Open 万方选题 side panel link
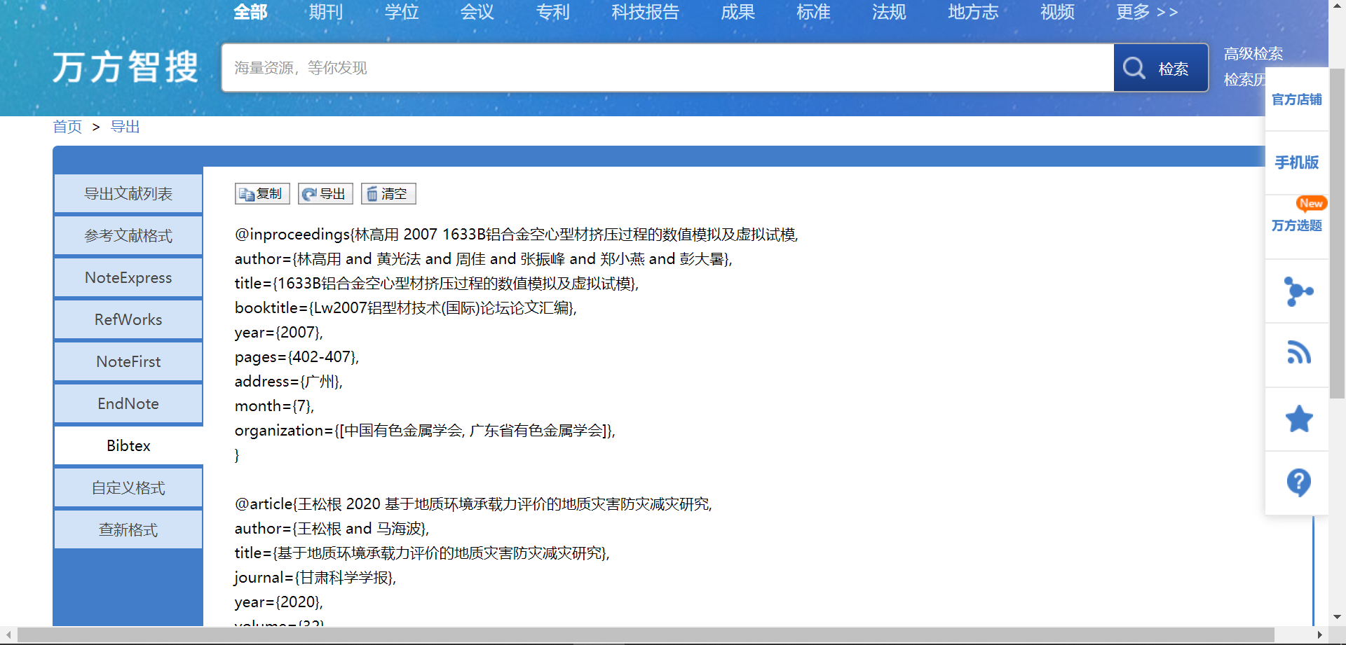This screenshot has width=1346, height=645. 1297,226
